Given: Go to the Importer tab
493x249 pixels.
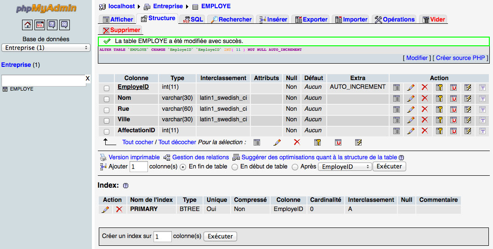Looking at the screenshot, I should pyautogui.click(x=351, y=19).
